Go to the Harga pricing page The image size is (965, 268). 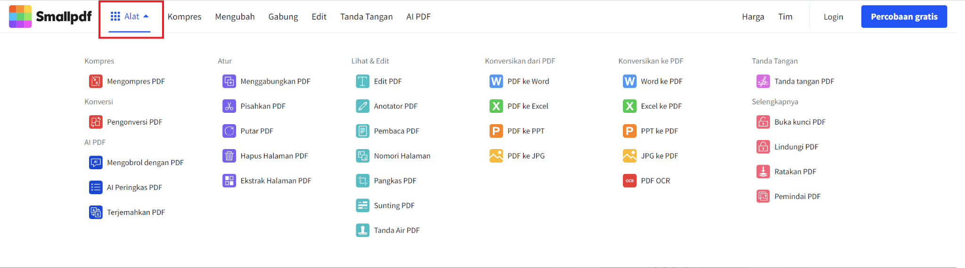(x=752, y=17)
